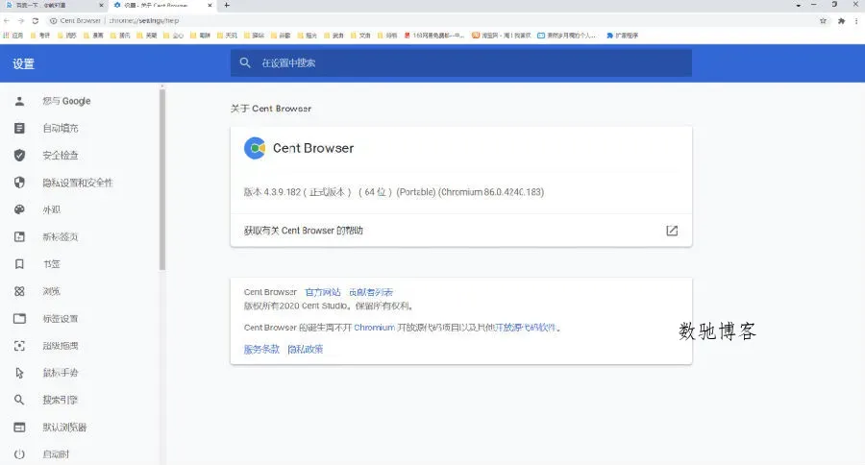Viewport: 865px width, 465px height.
Task: Open the 淘宝网 bookmark
Action: (x=501, y=36)
